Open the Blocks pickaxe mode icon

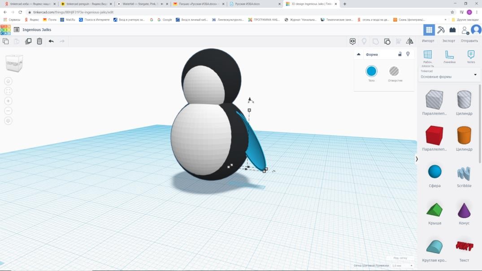click(441, 30)
